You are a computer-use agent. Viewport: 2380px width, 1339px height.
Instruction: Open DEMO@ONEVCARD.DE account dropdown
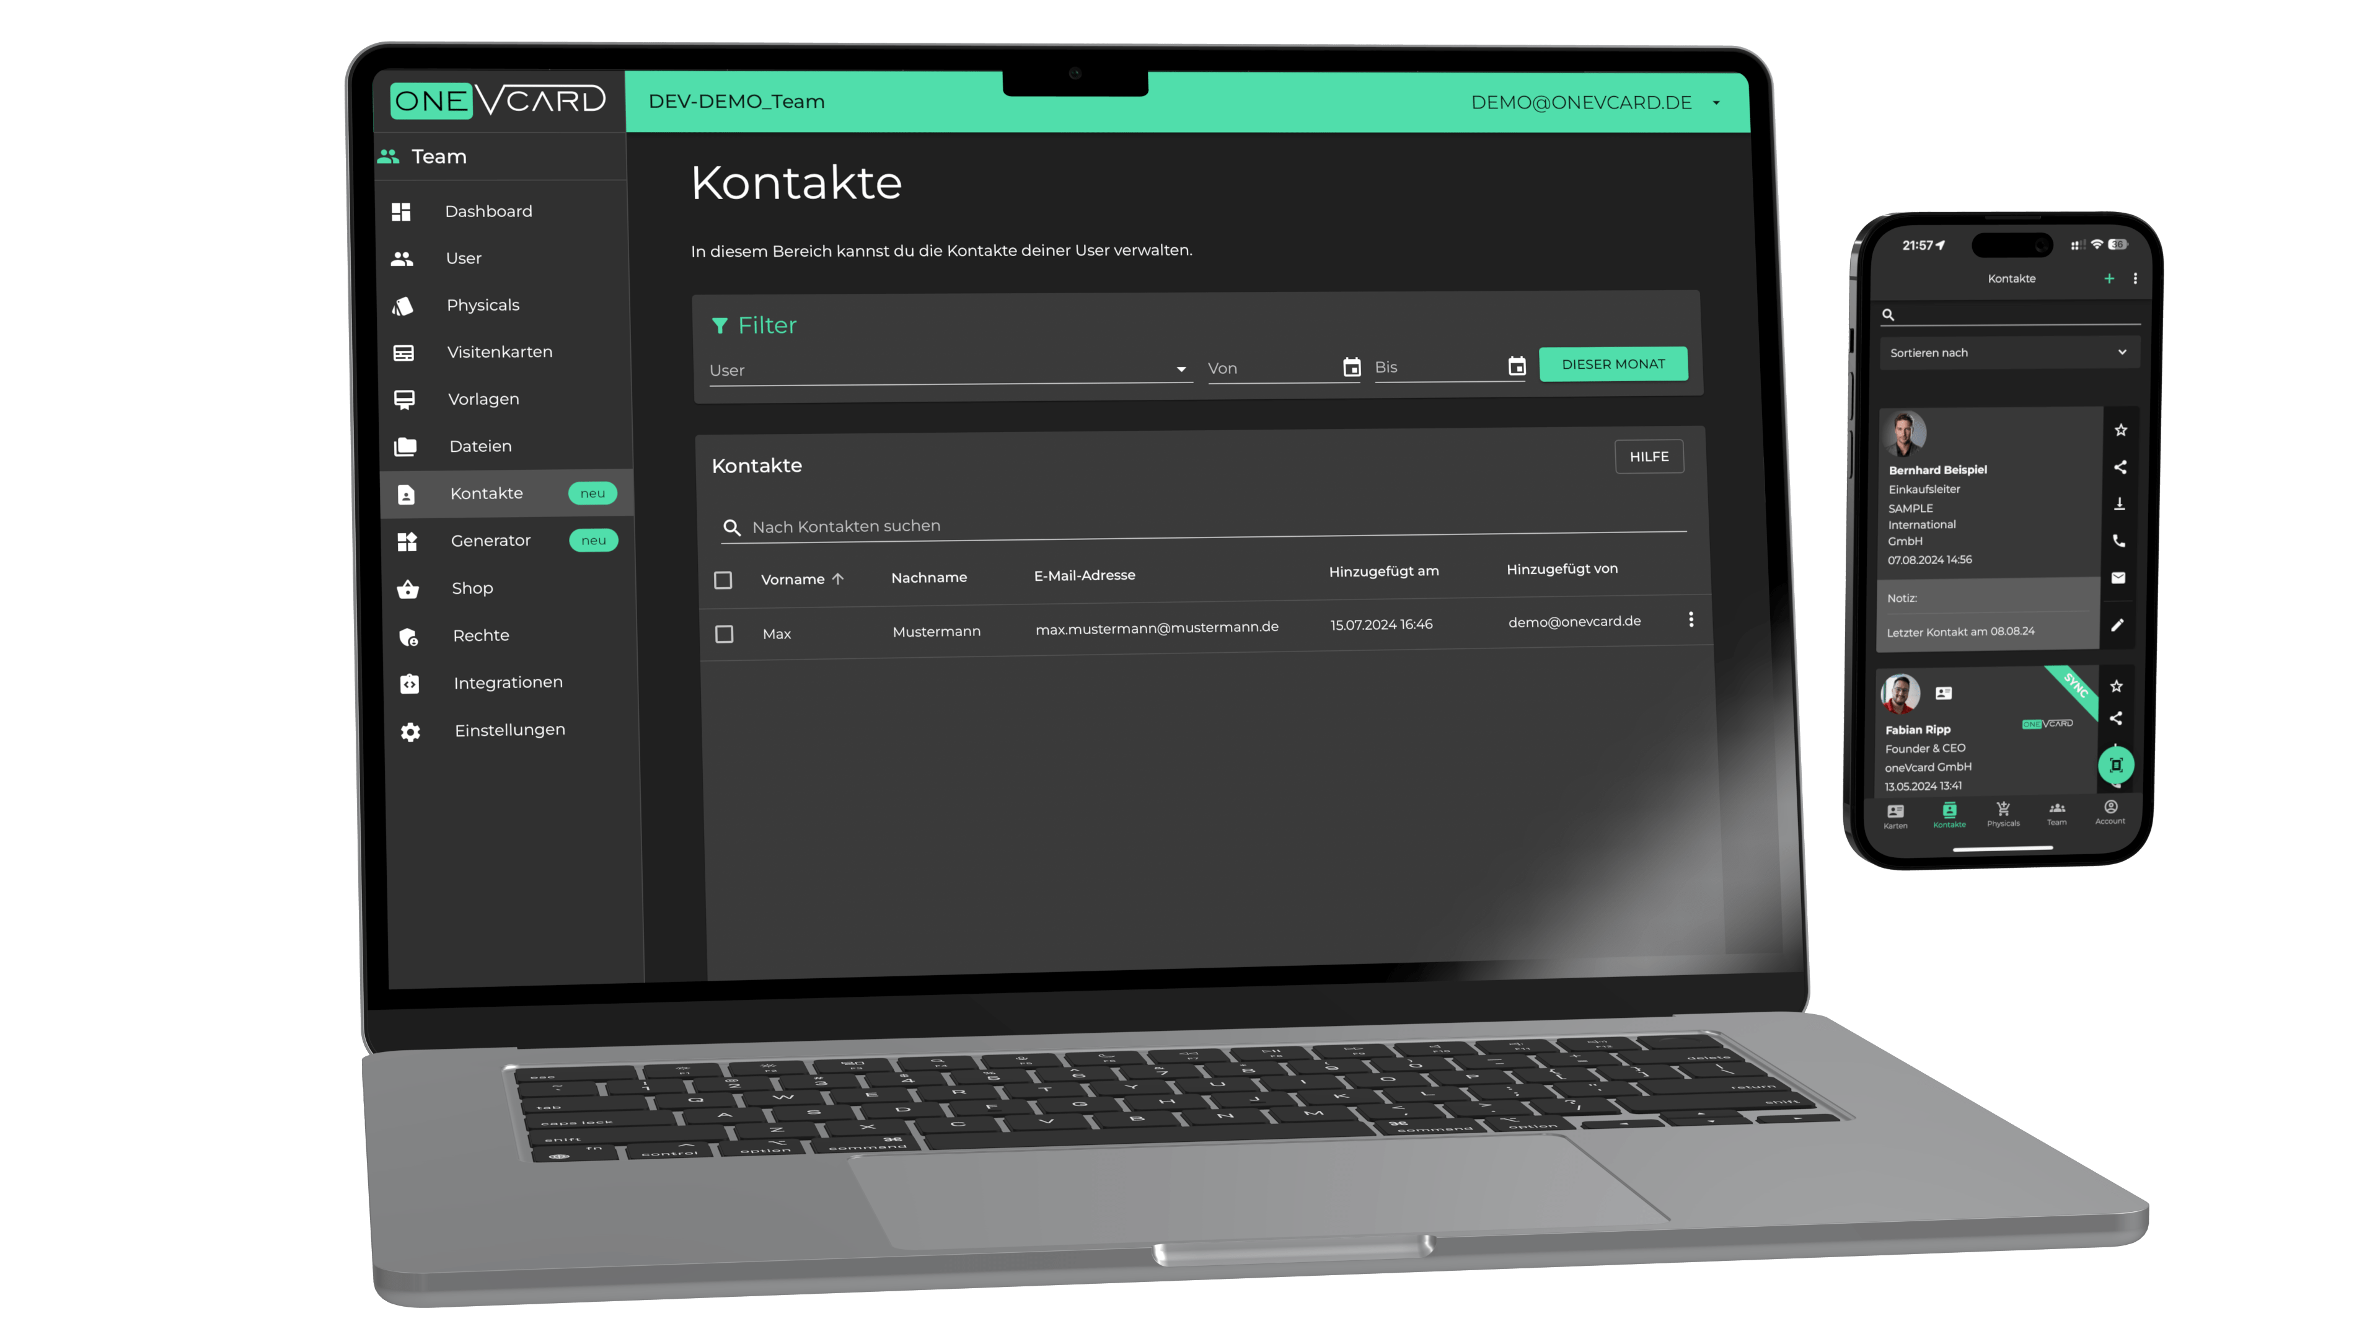pyautogui.click(x=1716, y=103)
